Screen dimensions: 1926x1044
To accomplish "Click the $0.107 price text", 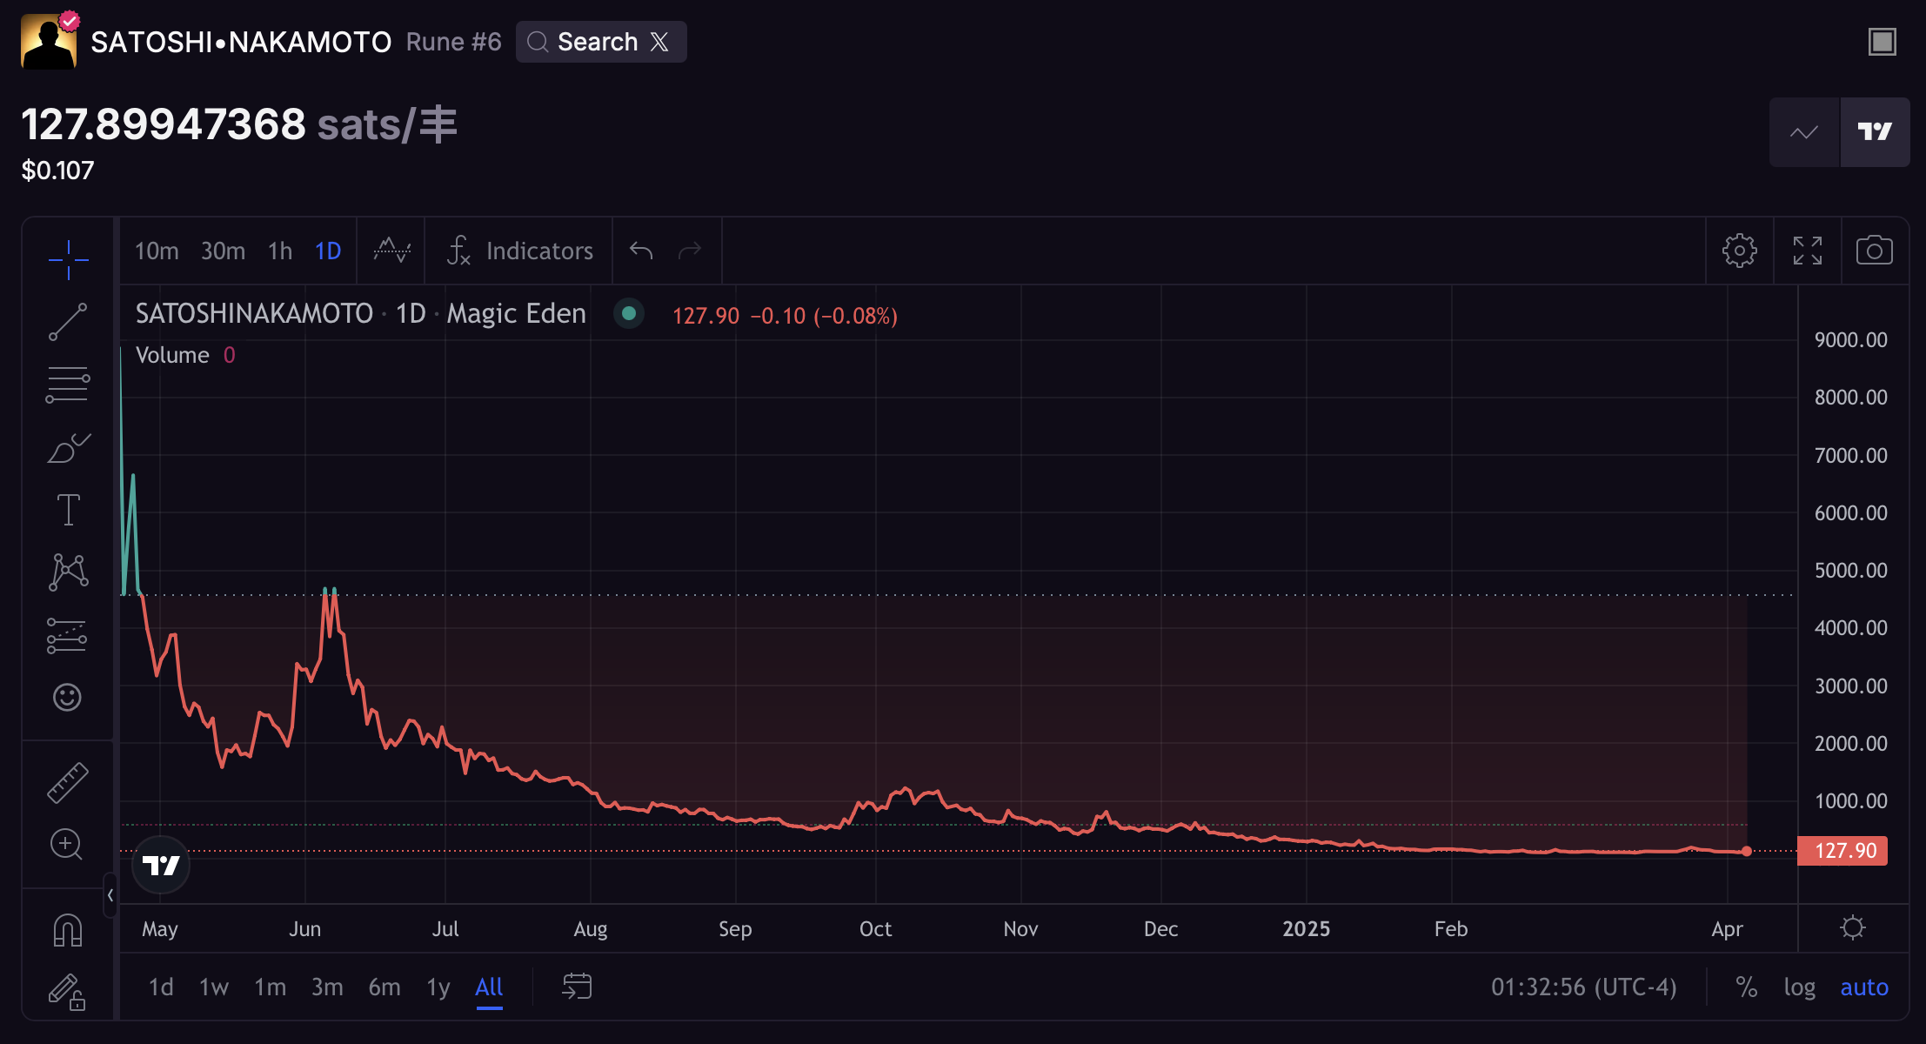I will [57, 171].
